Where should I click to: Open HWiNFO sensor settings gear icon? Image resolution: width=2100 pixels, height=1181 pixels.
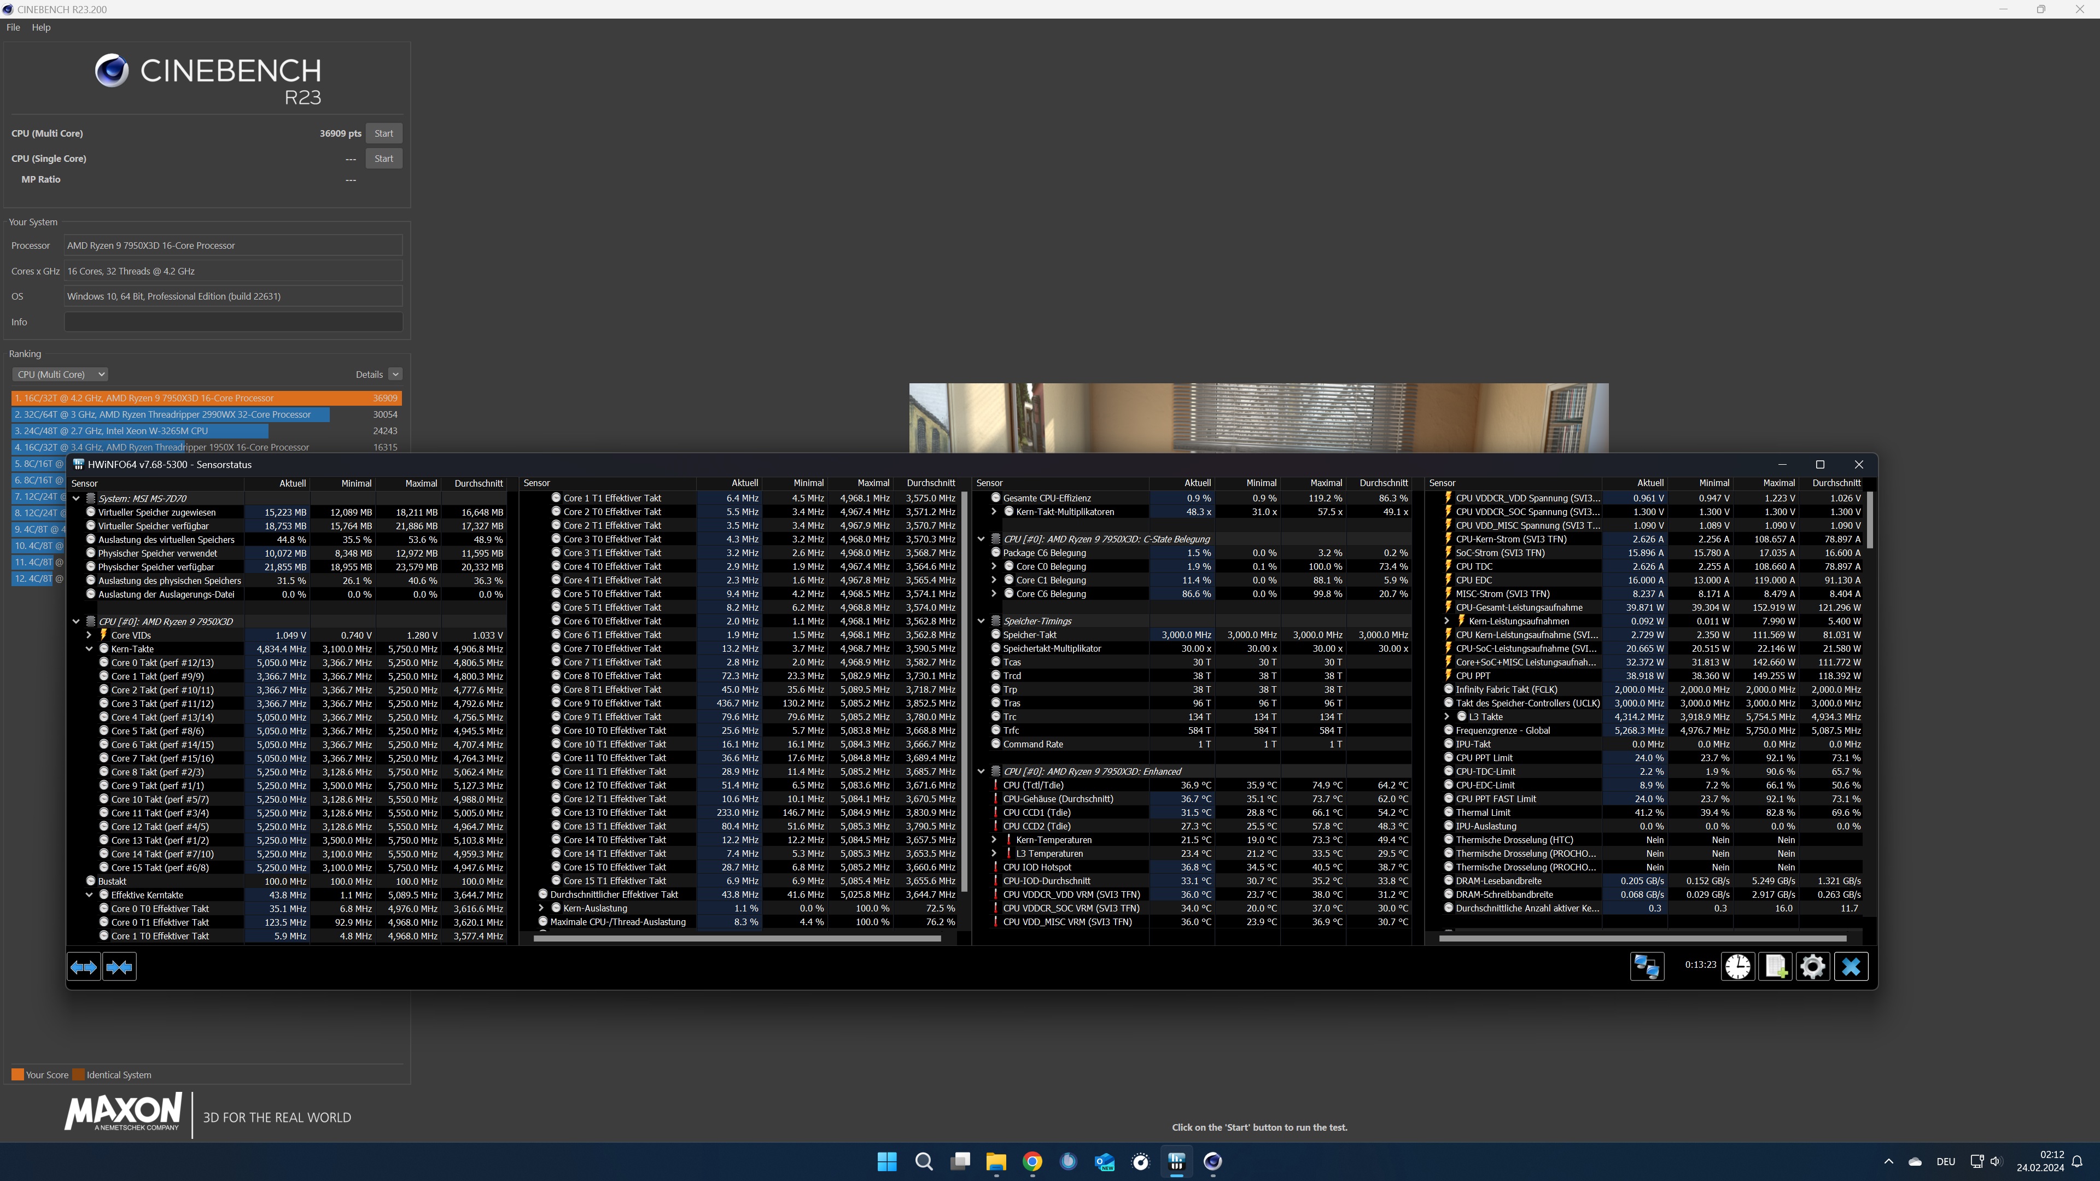point(1812,967)
